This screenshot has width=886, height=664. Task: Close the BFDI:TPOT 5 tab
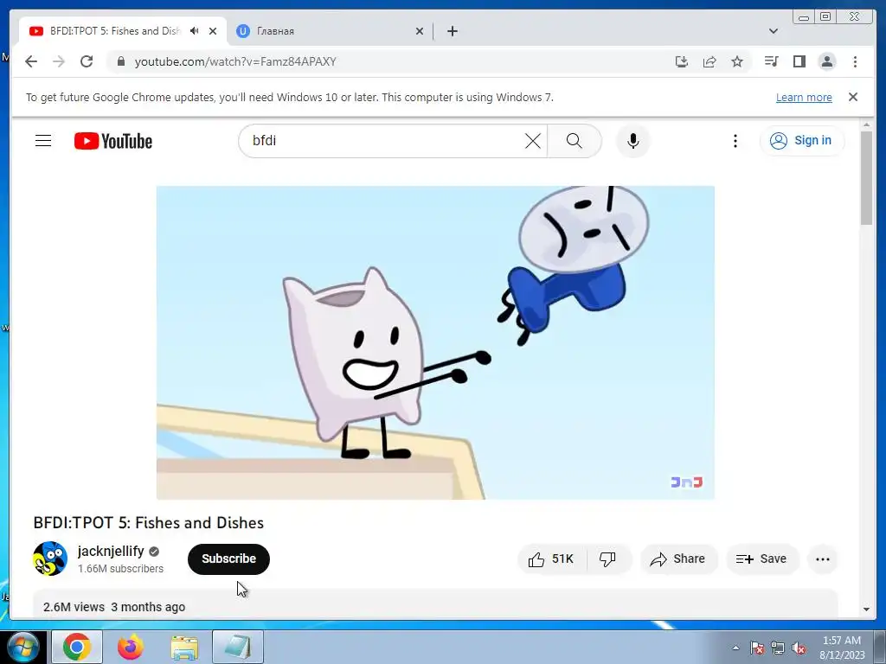tap(213, 31)
